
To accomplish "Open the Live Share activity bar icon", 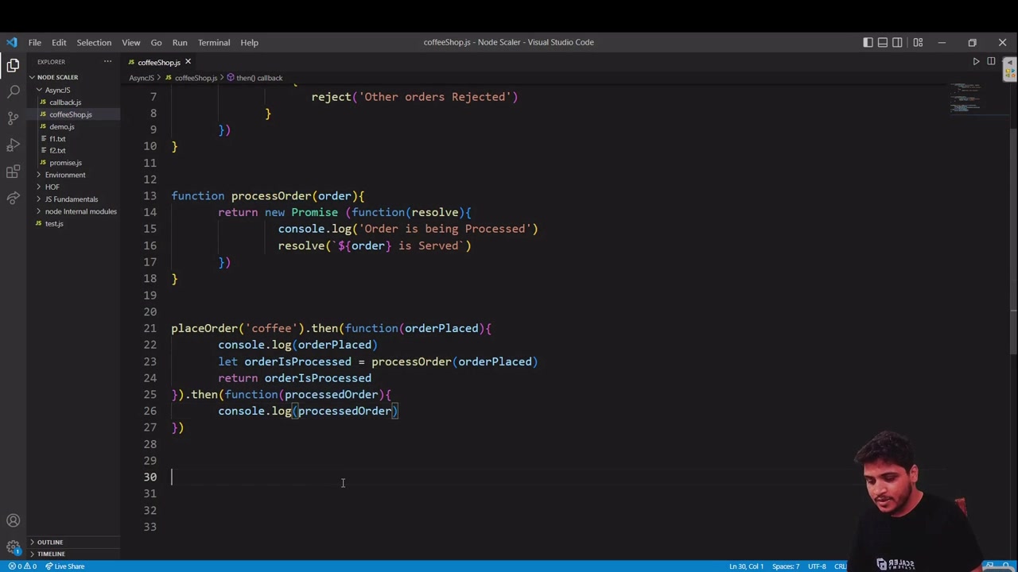I will point(13,198).
